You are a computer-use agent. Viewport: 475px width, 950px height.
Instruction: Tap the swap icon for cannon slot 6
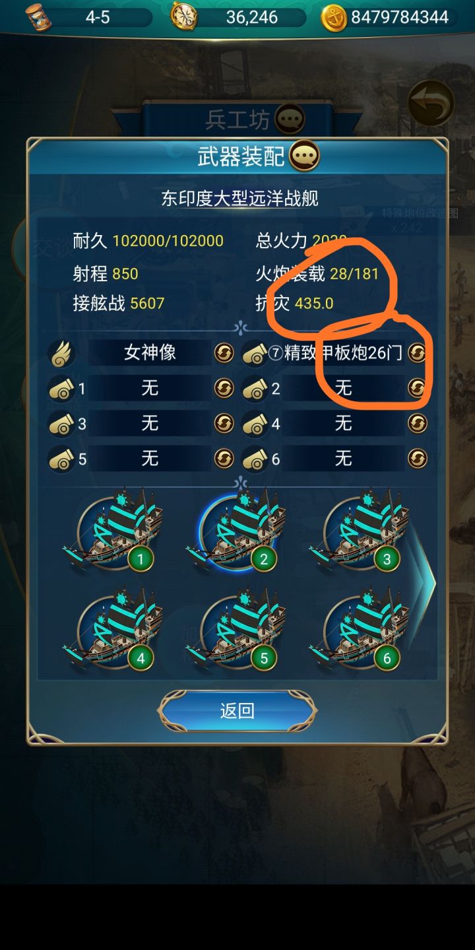click(x=417, y=458)
